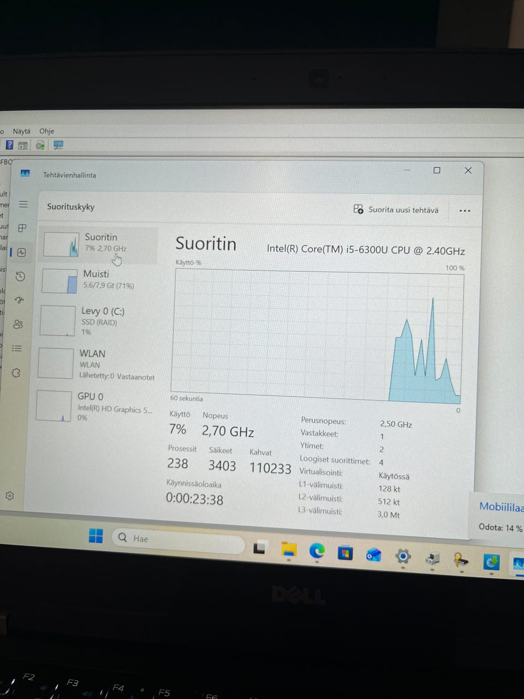
Task: Click the properties toolbar icon in background window
Action: coord(23,145)
